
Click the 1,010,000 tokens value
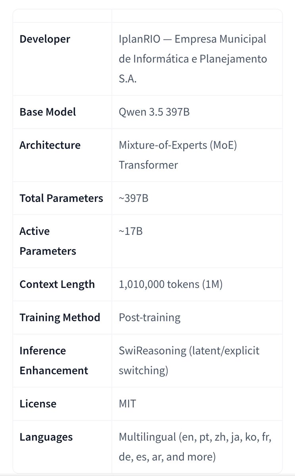tap(170, 284)
